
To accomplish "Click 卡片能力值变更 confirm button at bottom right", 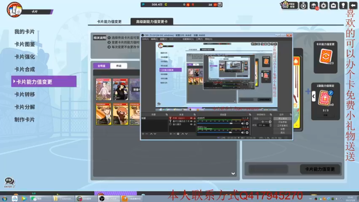I will [x=320, y=169].
